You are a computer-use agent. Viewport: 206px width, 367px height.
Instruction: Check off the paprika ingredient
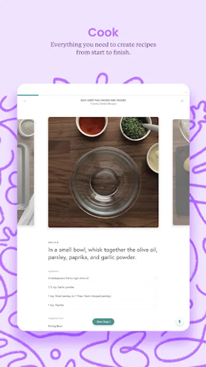pos(155,305)
